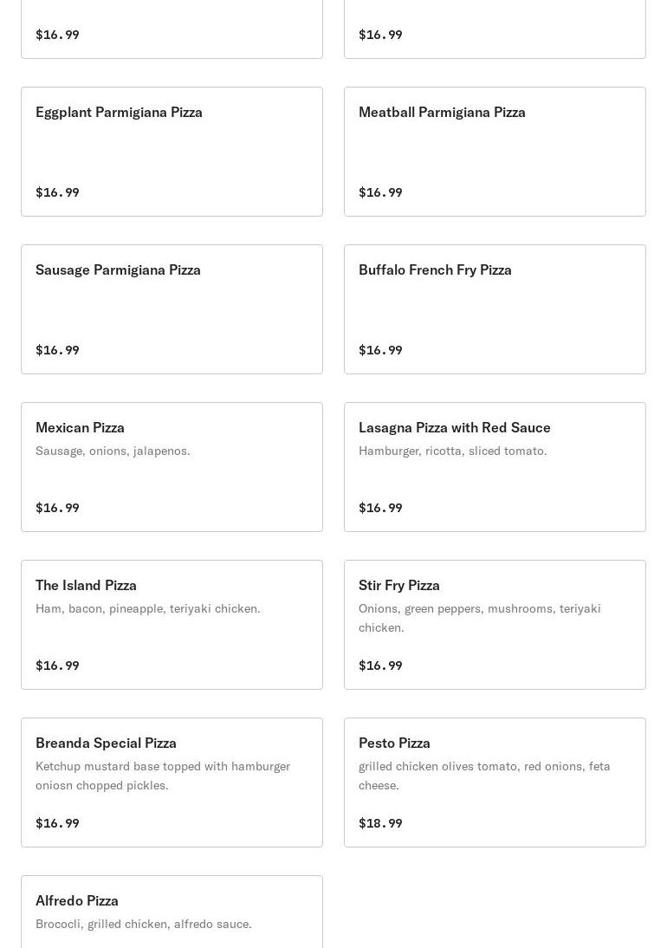Open the Eggplant Parmigiana Pizza item
Viewport: 667px width, 948px height.
point(172,151)
